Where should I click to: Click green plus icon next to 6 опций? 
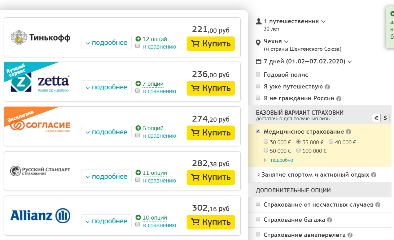[x=138, y=128]
